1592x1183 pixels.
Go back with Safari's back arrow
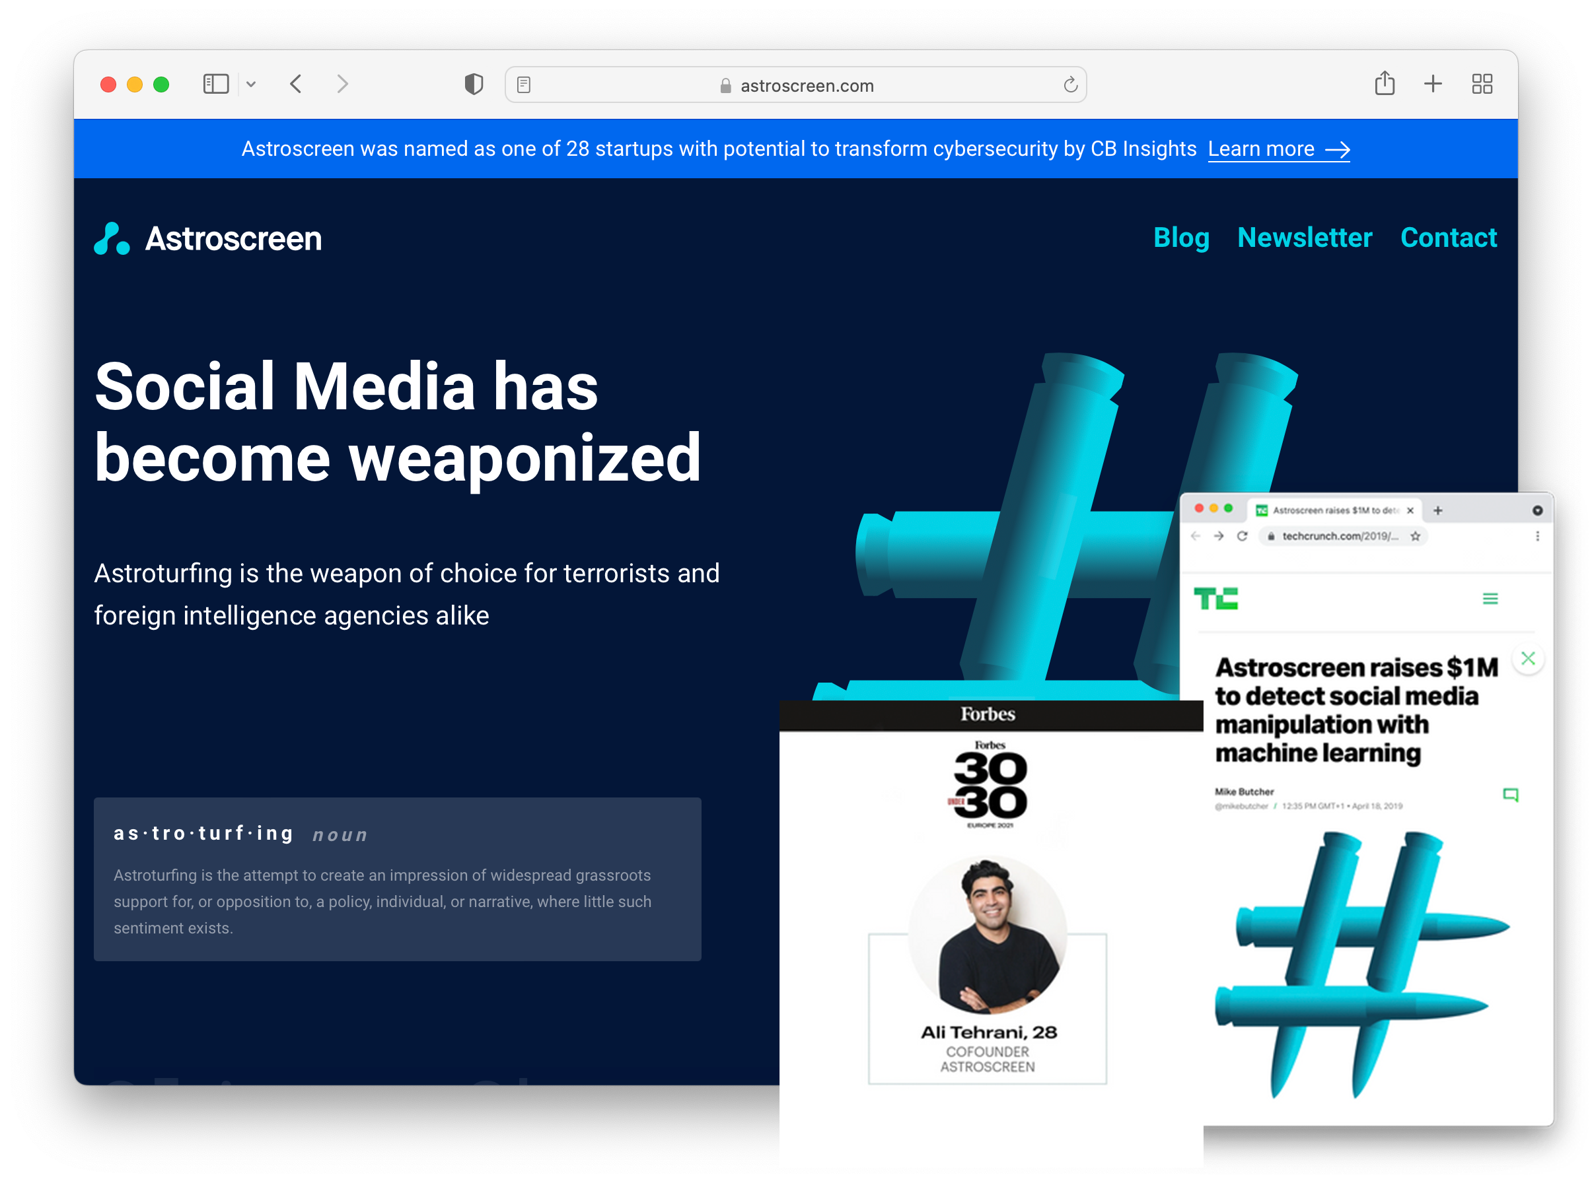coord(296,84)
